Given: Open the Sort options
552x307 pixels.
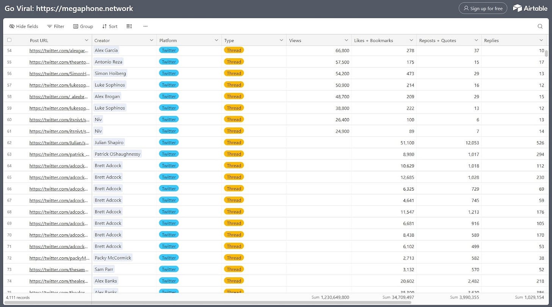Looking at the screenshot, I should point(110,26).
